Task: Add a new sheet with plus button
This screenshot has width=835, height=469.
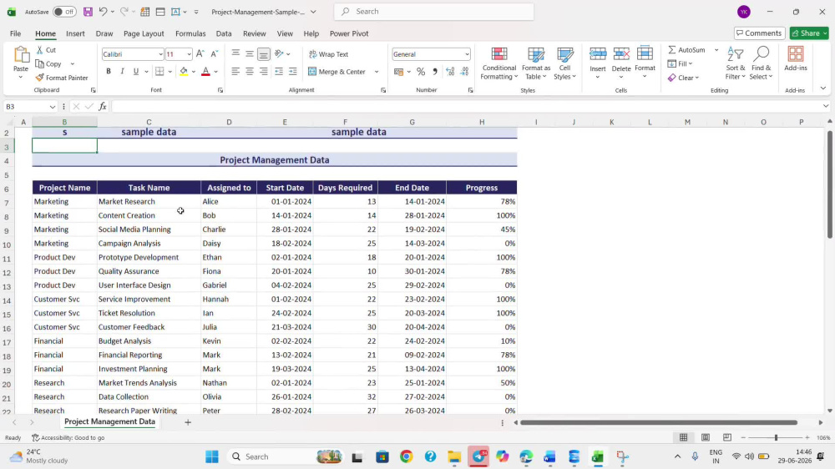Action: click(187, 422)
